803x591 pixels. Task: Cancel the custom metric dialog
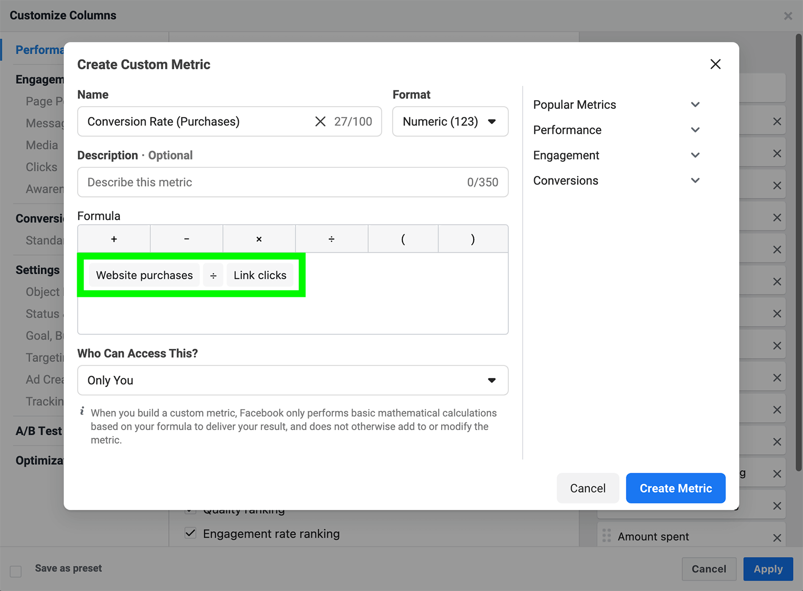click(x=588, y=488)
